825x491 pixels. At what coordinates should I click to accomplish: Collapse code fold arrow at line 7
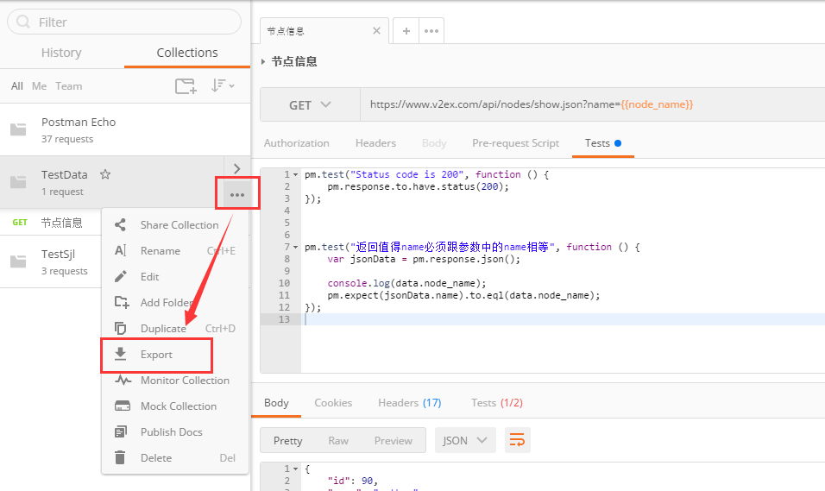click(x=296, y=247)
